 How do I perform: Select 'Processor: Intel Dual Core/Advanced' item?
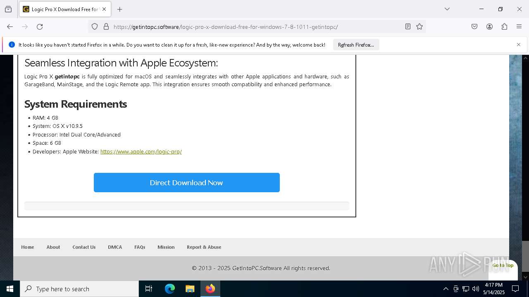[76, 135]
